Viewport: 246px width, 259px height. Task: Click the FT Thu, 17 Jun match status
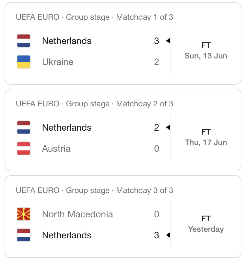(206, 137)
